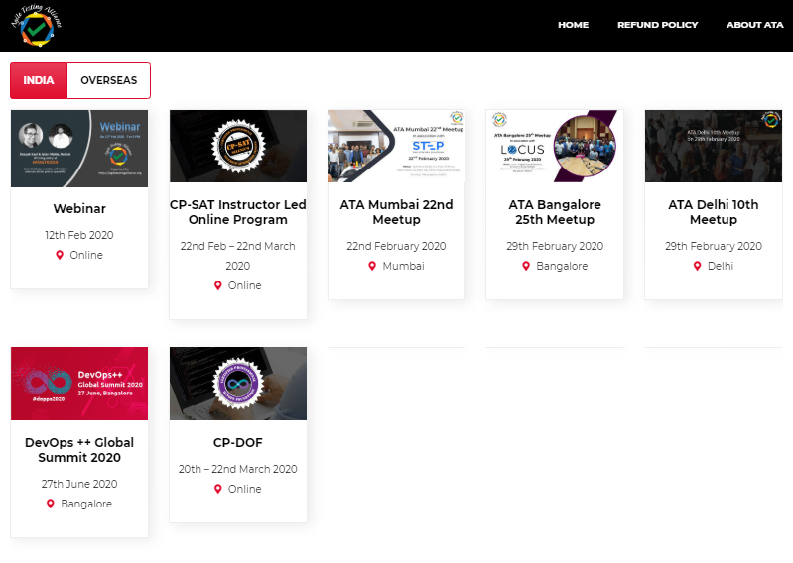
Task: Click the date 22nd Feb – 22nd March 2020
Action: (x=237, y=256)
